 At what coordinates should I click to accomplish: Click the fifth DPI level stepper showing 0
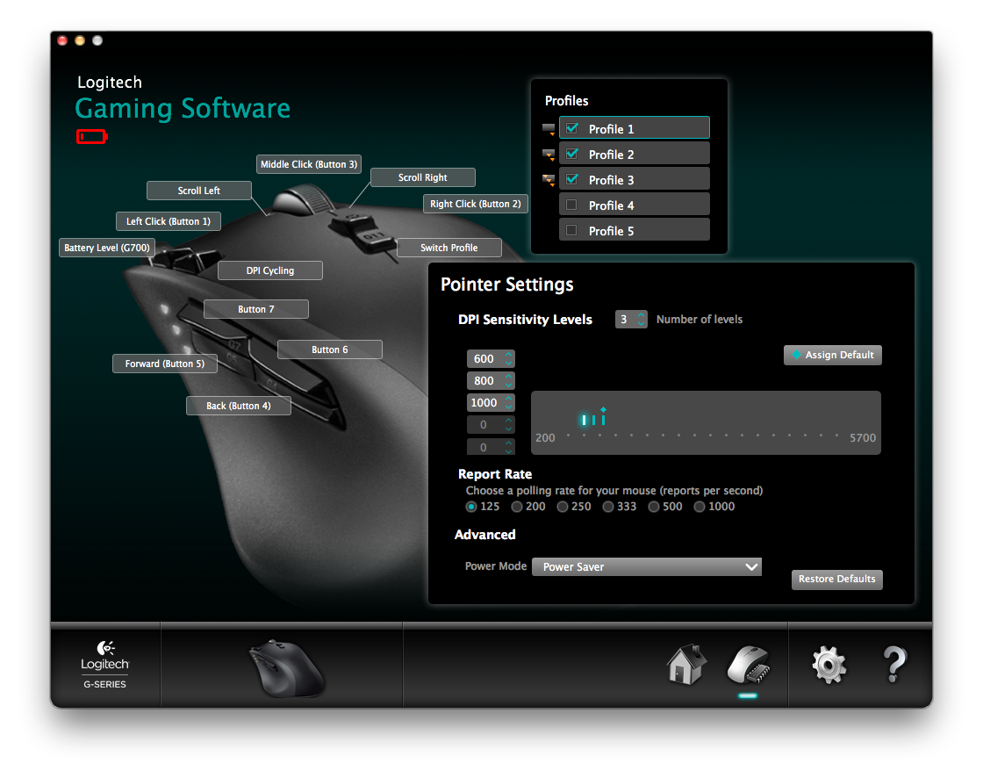[508, 447]
